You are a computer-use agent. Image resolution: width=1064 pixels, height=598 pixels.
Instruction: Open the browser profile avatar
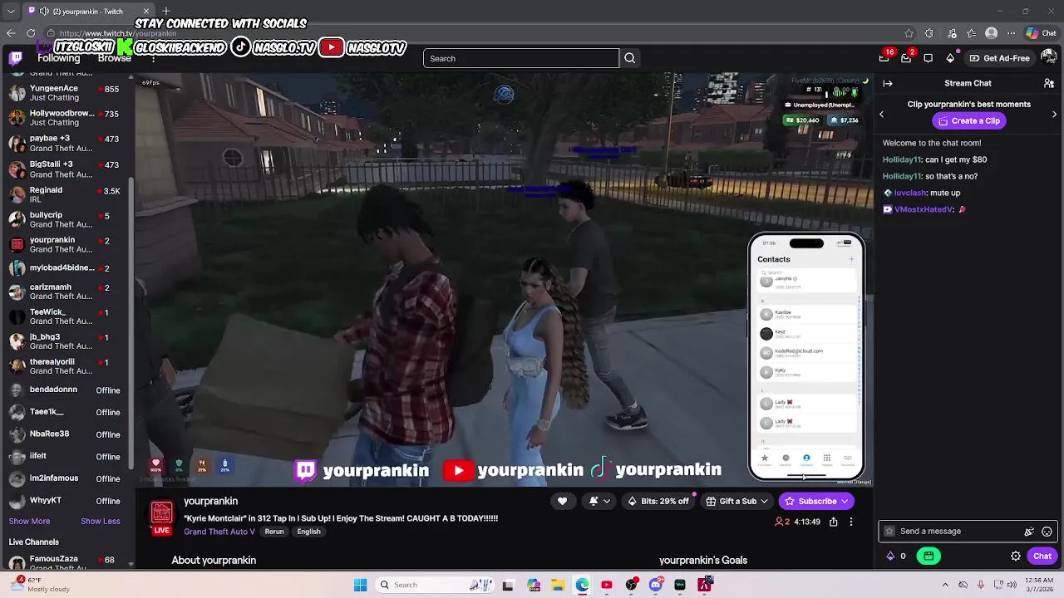[991, 33]
